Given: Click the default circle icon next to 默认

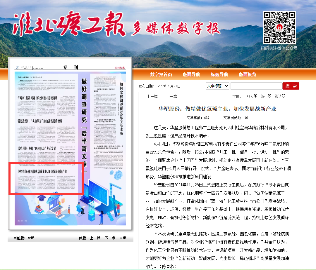Looking at the screenshot, I should click(x=283, y=96).
